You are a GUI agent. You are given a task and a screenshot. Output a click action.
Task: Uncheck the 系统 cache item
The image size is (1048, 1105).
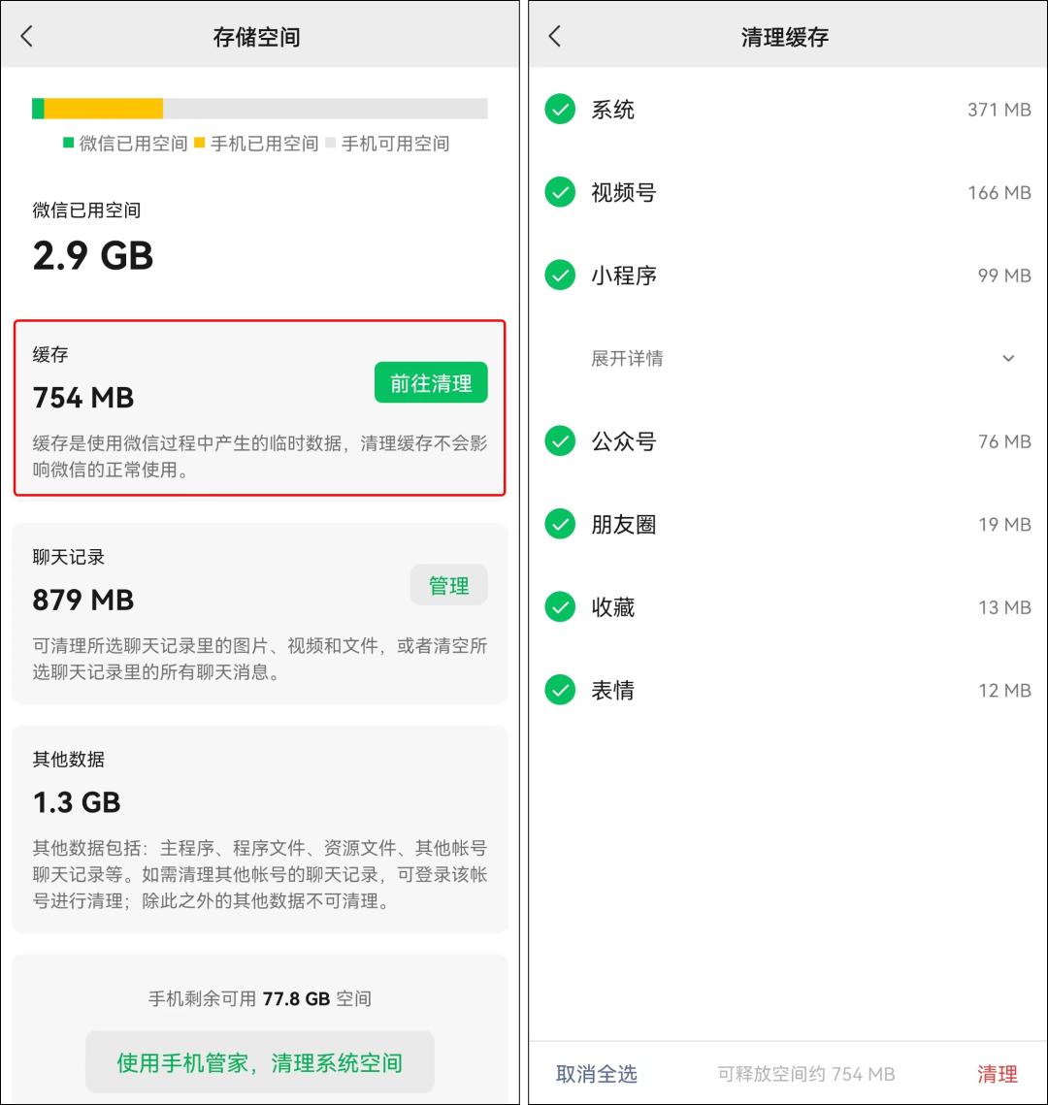[560, 110]
